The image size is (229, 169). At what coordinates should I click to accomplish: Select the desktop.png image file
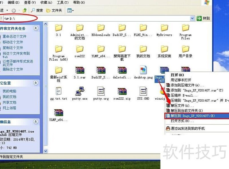click(x=143, y=71)
